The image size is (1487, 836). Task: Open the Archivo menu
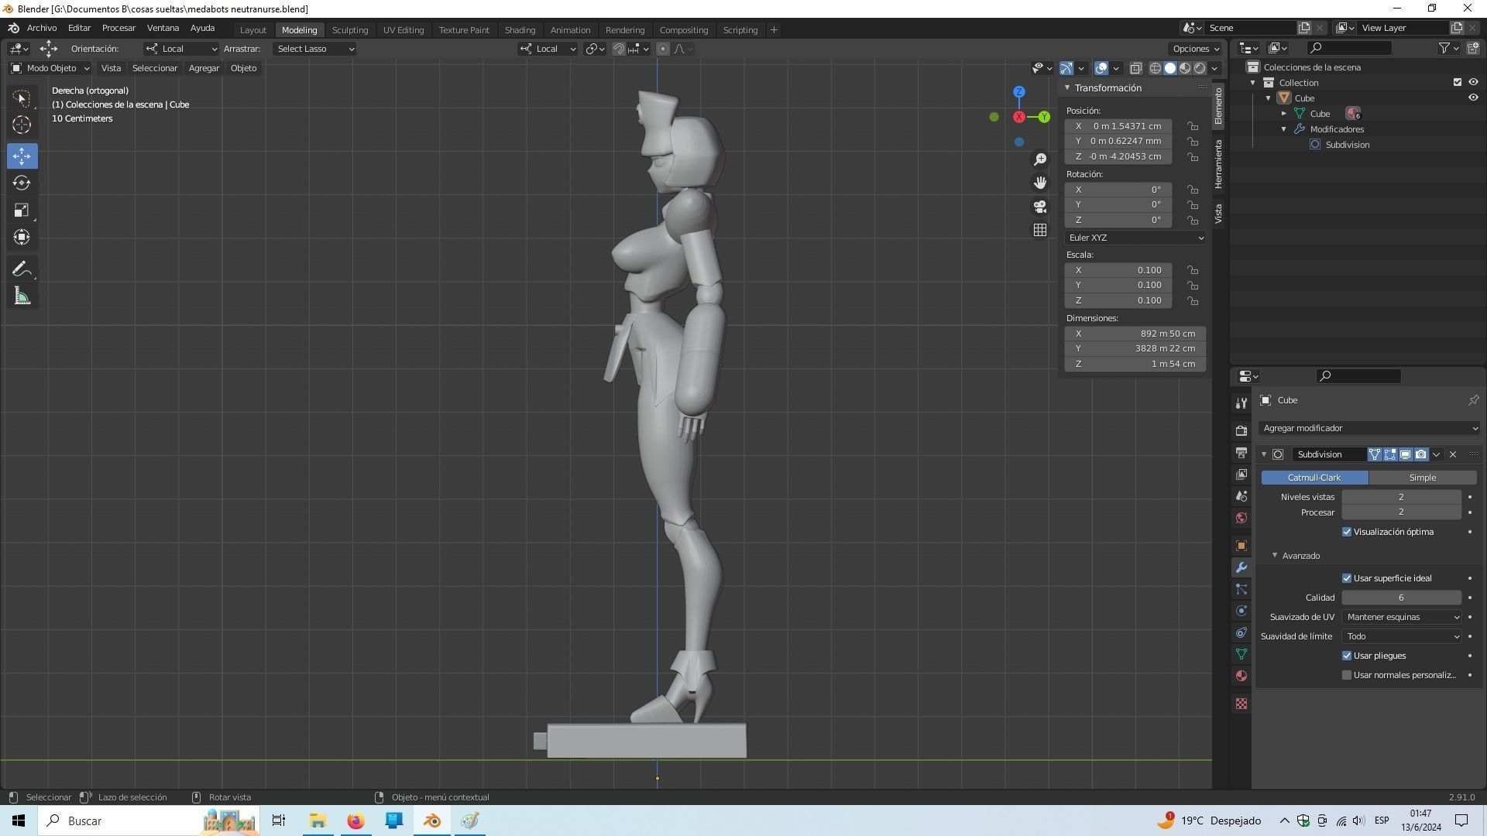click(42, 28)
